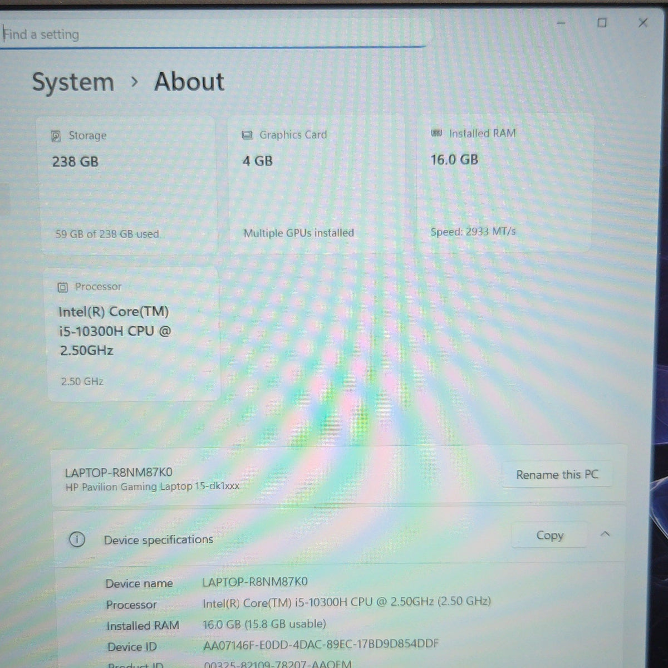Click the About breadcrumb heading

pyautogui.click(x=189, y=81)
